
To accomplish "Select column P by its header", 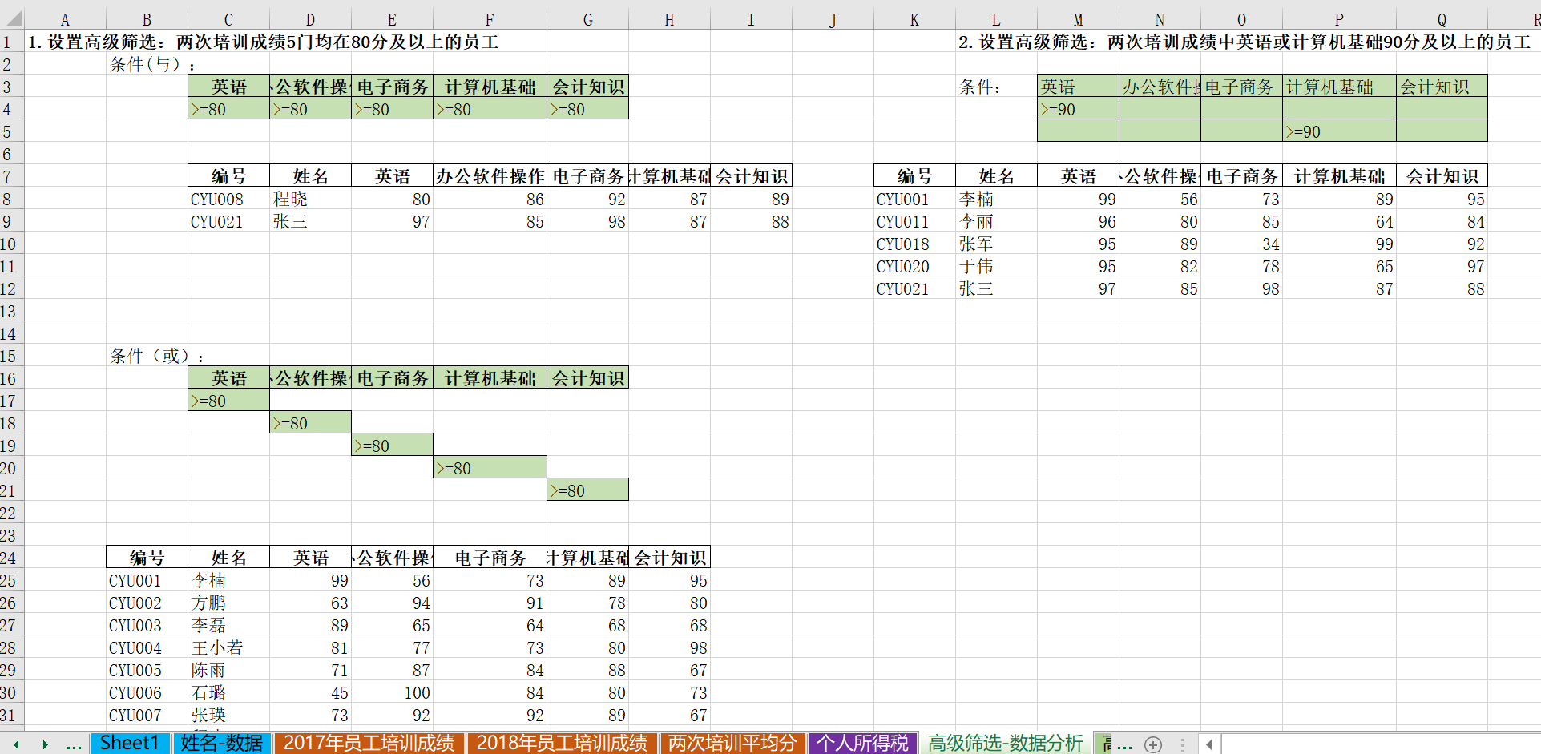I will (x=1339, y=19).
